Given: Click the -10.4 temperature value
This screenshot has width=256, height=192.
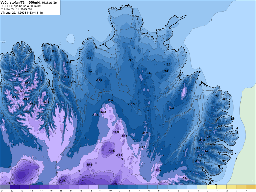Looking at the screenshot, I should (x=99, y=80).
